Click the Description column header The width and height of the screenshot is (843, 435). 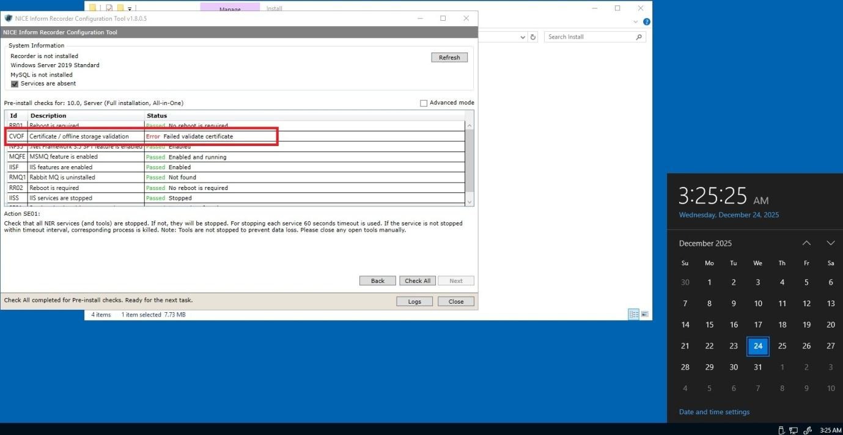point(86,115)
